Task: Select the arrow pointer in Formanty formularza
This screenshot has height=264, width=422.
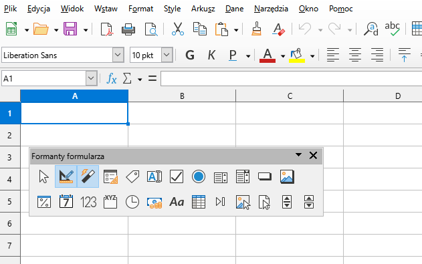Action: [x=44, y=176]
